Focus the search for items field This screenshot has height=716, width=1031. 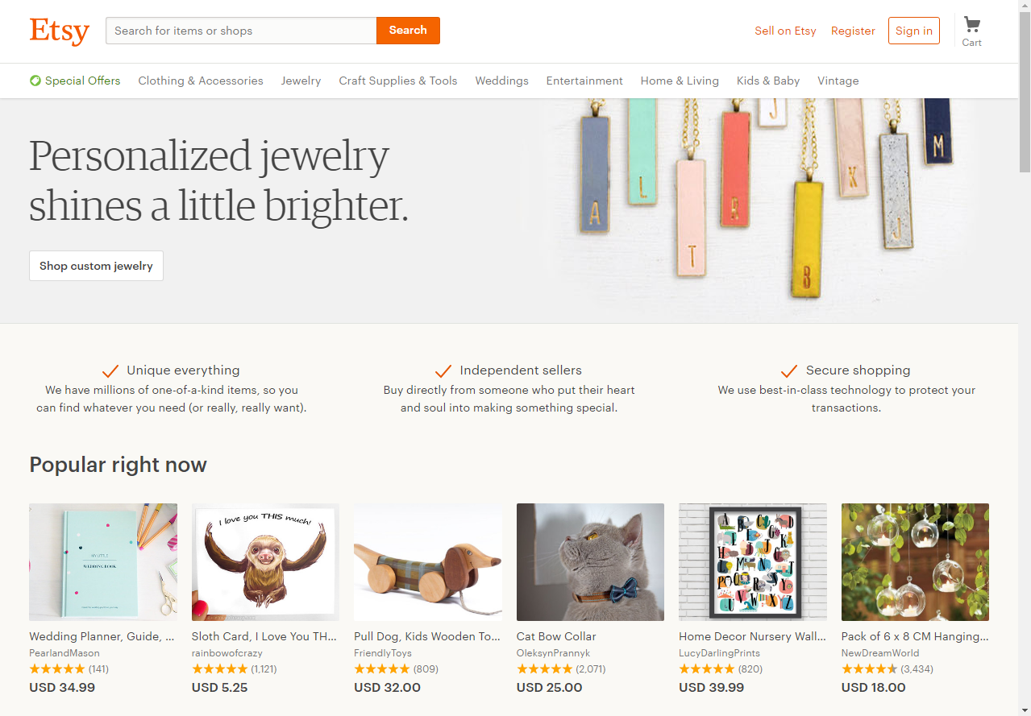(241, 31)
